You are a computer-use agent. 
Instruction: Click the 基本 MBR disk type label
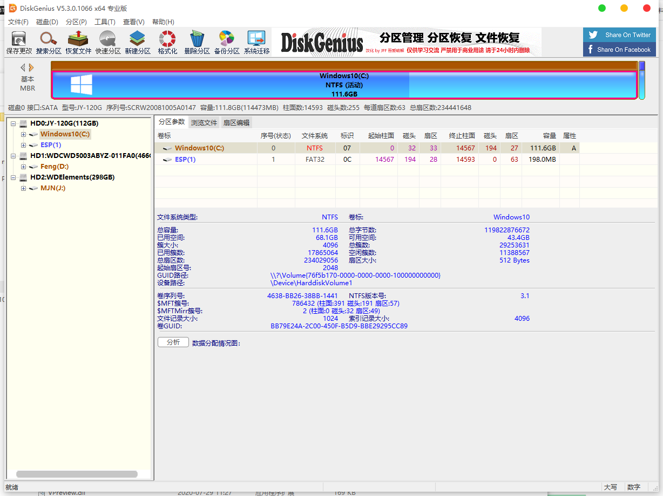(28, 84)
